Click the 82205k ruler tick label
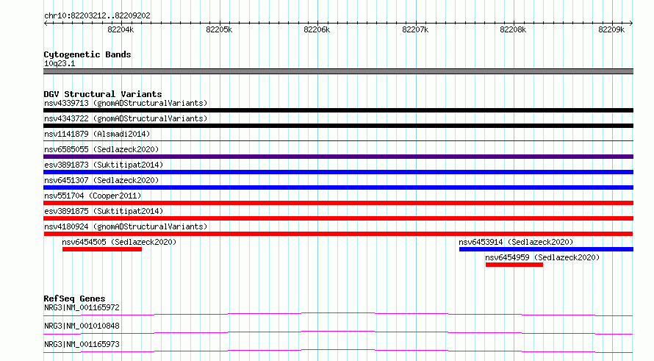The width and height of the screenshot is (654, 361). (x=219, y=29)
